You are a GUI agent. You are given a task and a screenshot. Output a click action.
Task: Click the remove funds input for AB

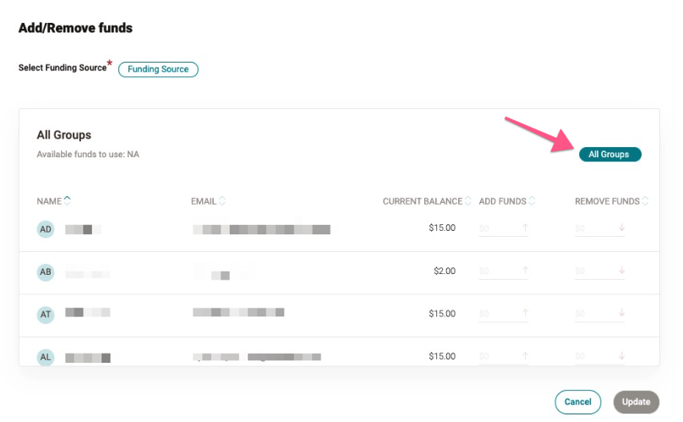(x=595, y=271)
